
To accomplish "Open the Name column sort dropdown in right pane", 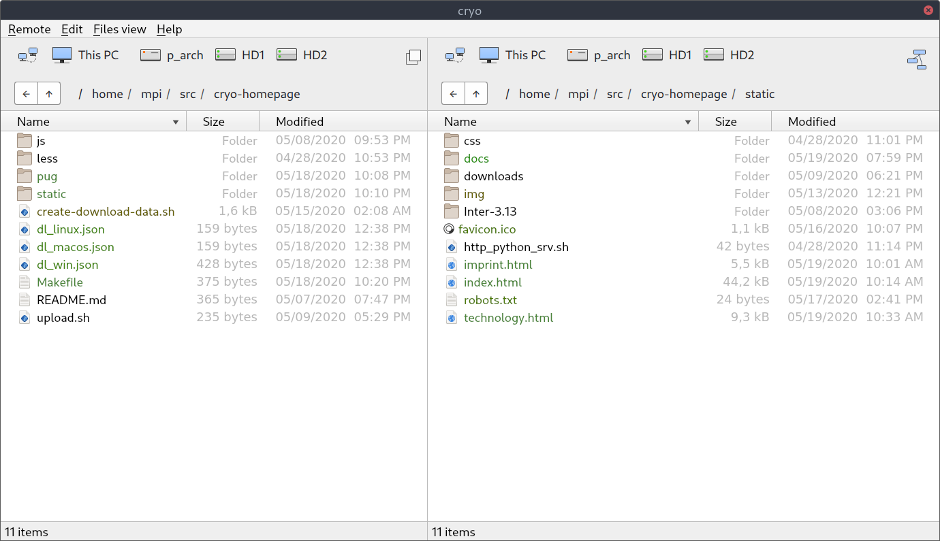I will pyautogui.click(x=688, y=121).
